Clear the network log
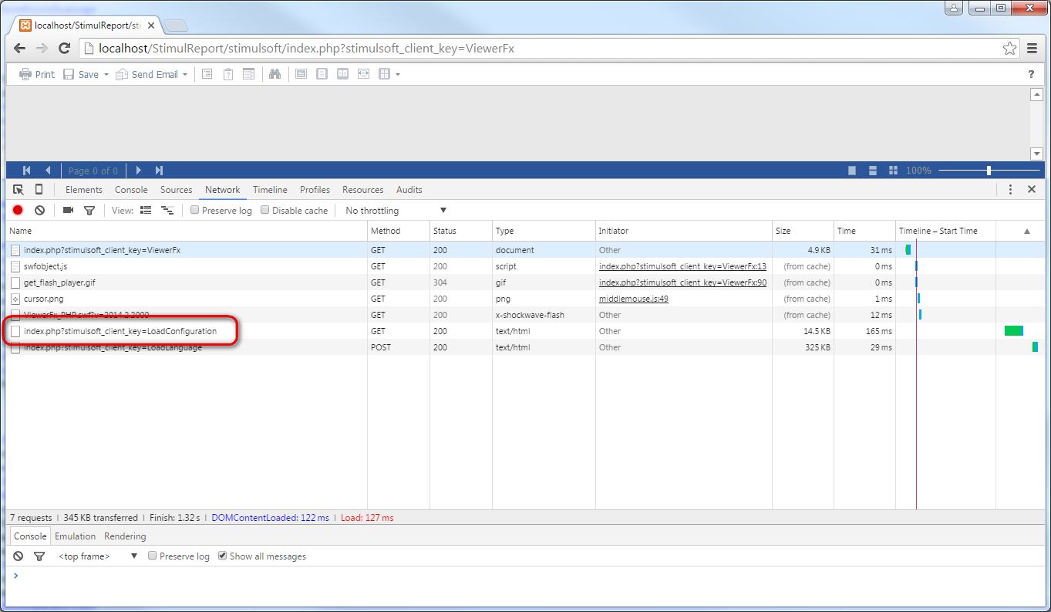 pyautogui.click(x=39, y=210)
